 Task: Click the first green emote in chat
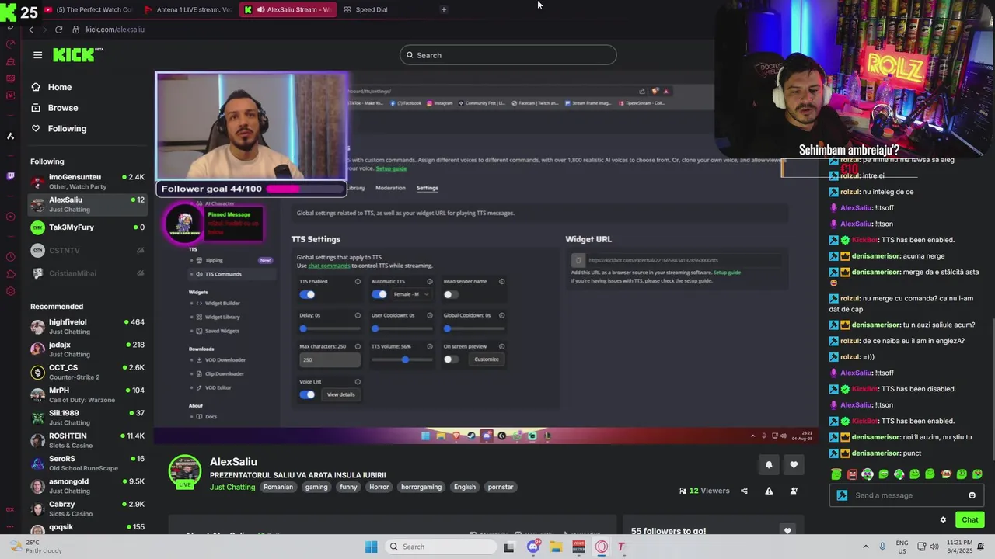click(x=836, y=474)
